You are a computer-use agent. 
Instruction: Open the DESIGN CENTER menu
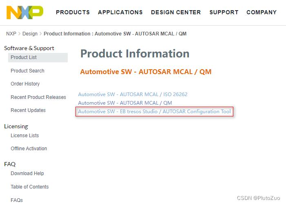coord(176,12)
